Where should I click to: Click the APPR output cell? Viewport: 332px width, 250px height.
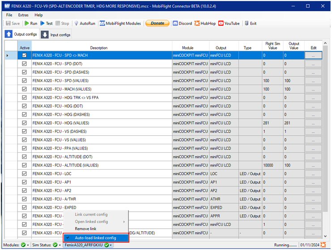[x=224, y=216]
